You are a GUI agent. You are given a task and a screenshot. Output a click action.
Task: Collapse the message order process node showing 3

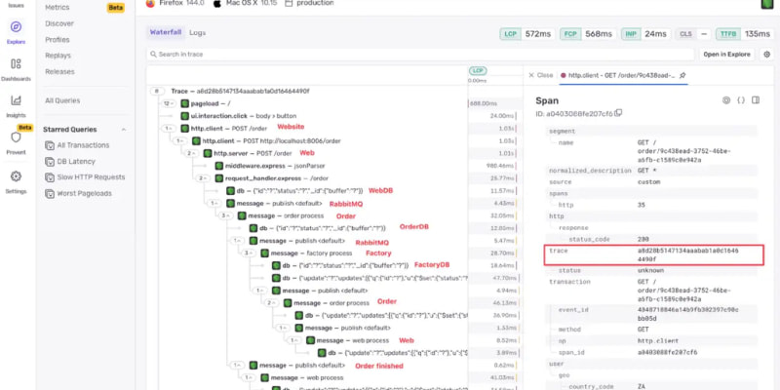pyautogui.click(x=225, y=215)
